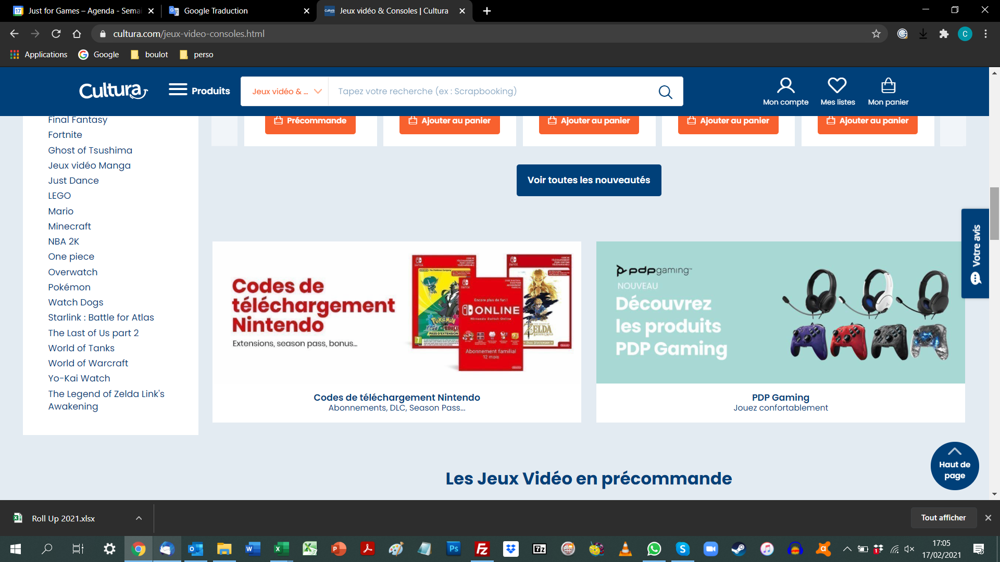This screenshot has width=1000, height=562.
Task: Open Chrome extensions puzzle icon
Action: (944, 34)
